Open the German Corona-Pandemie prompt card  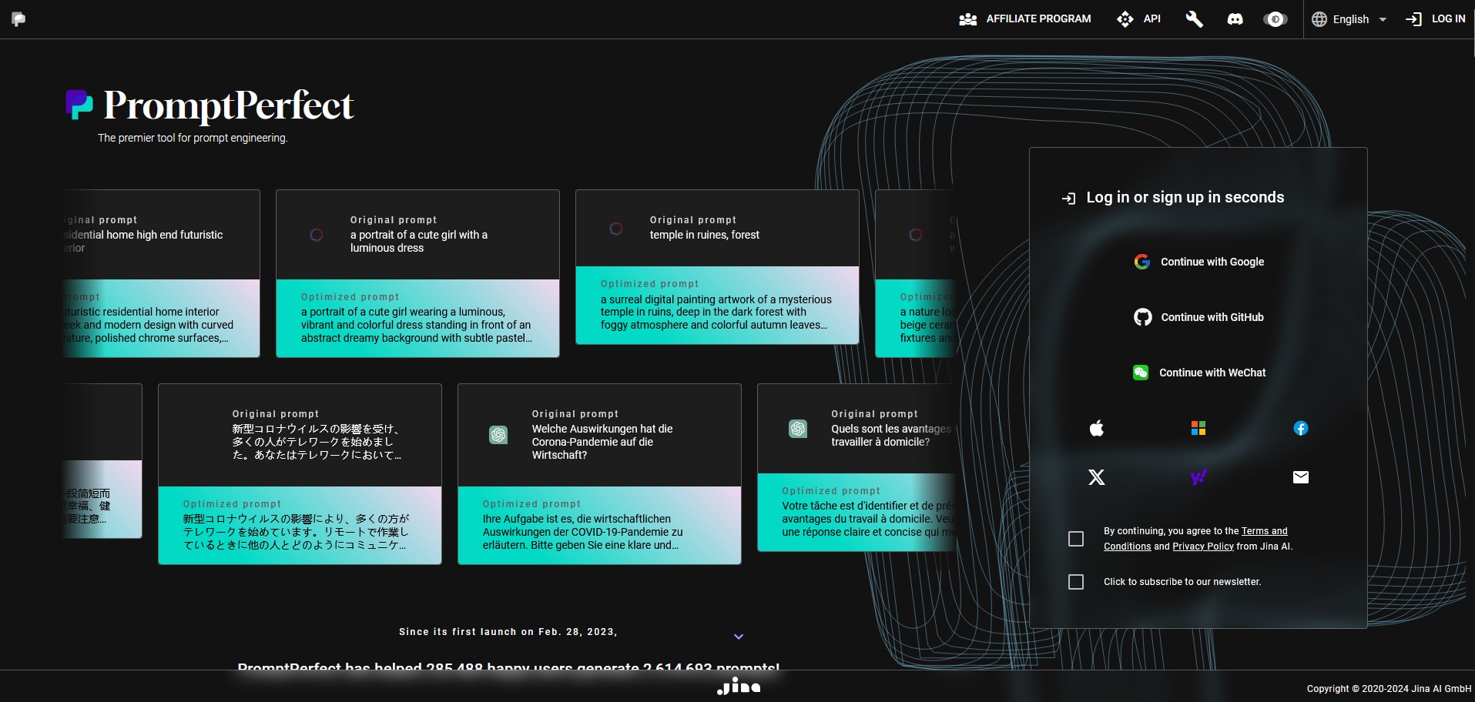pos(599,474)
